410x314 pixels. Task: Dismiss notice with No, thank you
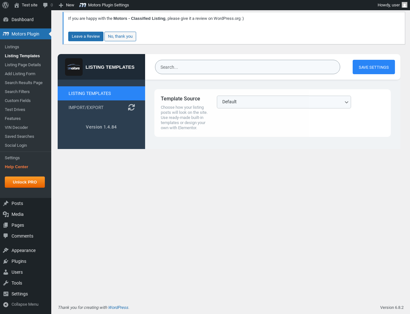(120, 36)
